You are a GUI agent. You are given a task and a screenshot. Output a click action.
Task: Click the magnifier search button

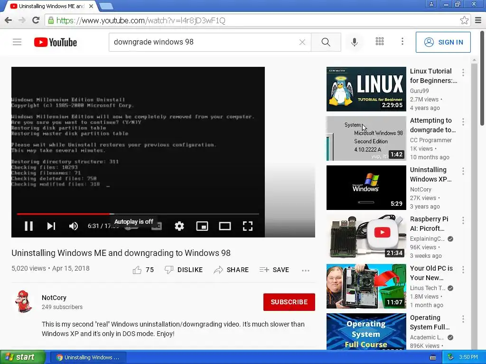tap(326, 42)
